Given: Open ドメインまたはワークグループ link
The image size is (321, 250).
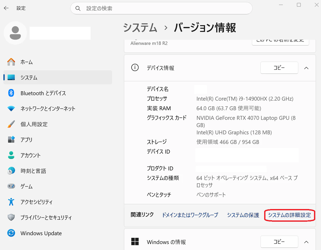Looking at the screenshot, I should [x=190, y=215].
